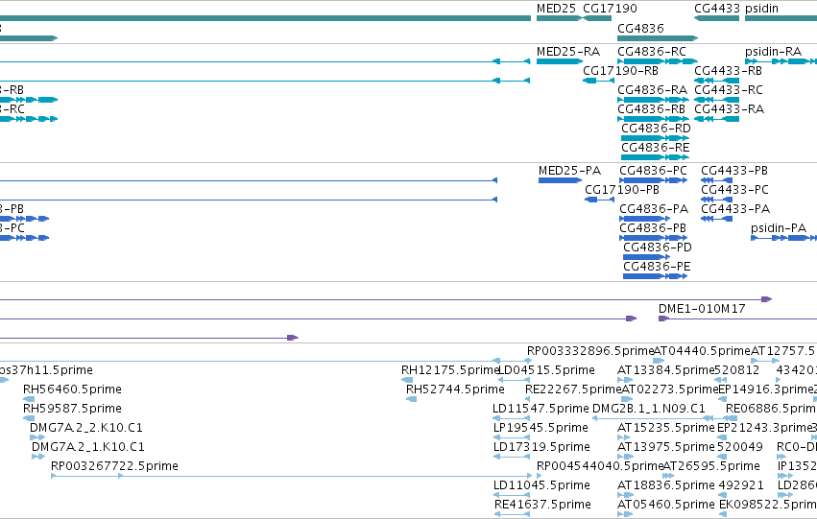This screenshot has height=519, width=817.
Task: Select EST RH12175.5prime
Action: (450, 370)
